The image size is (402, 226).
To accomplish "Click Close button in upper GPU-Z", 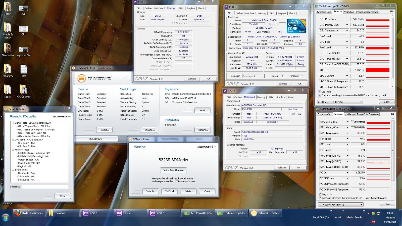I will click(x=387, y=102).
